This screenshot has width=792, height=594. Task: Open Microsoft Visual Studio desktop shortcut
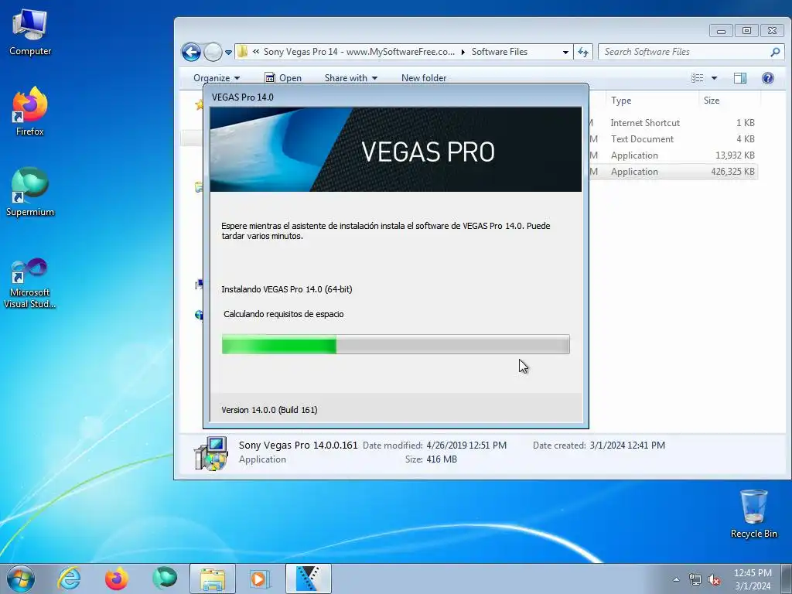click(30, 283)
